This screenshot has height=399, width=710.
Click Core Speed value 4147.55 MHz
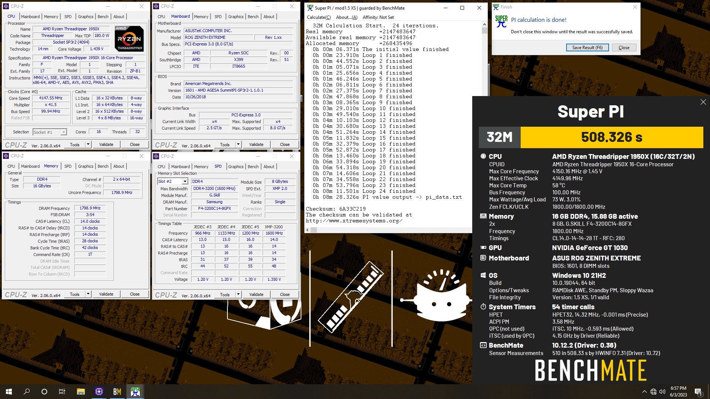51,98
